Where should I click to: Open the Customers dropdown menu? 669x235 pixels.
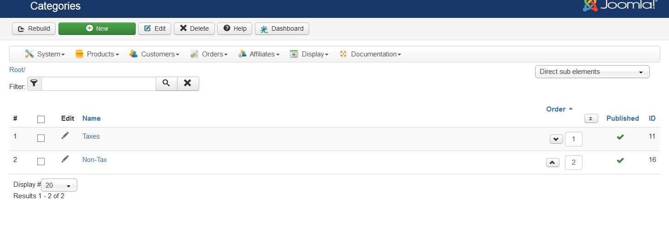coord(154,54)
